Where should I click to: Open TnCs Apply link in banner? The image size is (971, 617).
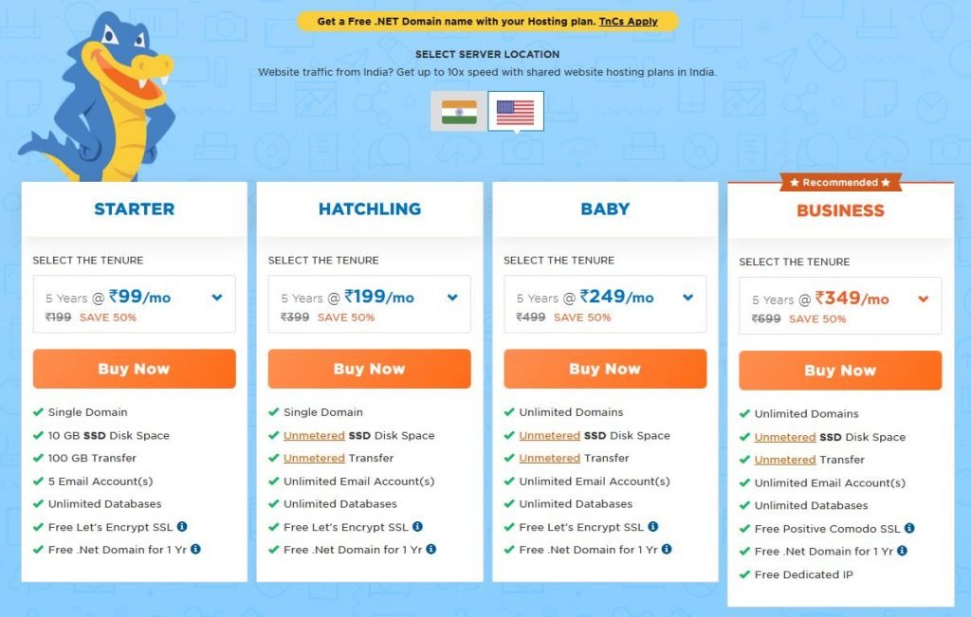coord(628,21)
